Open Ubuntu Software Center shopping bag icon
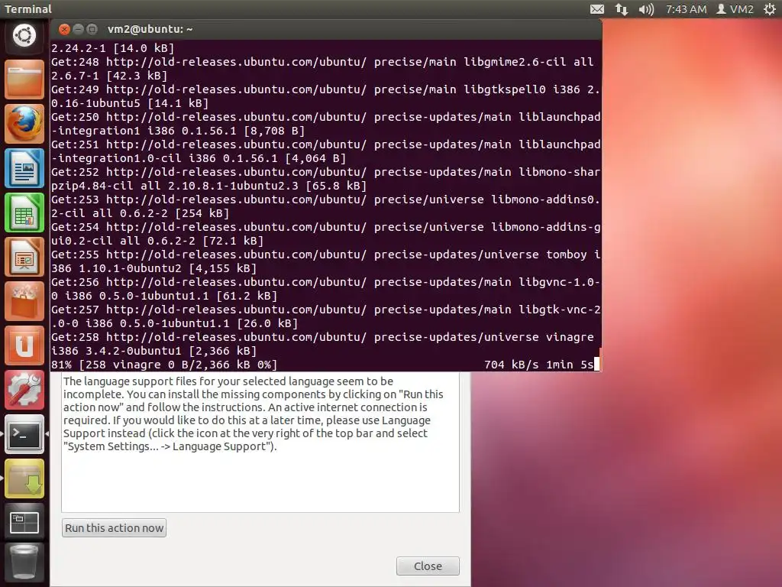The image size is (782, 587). [24, 301]
